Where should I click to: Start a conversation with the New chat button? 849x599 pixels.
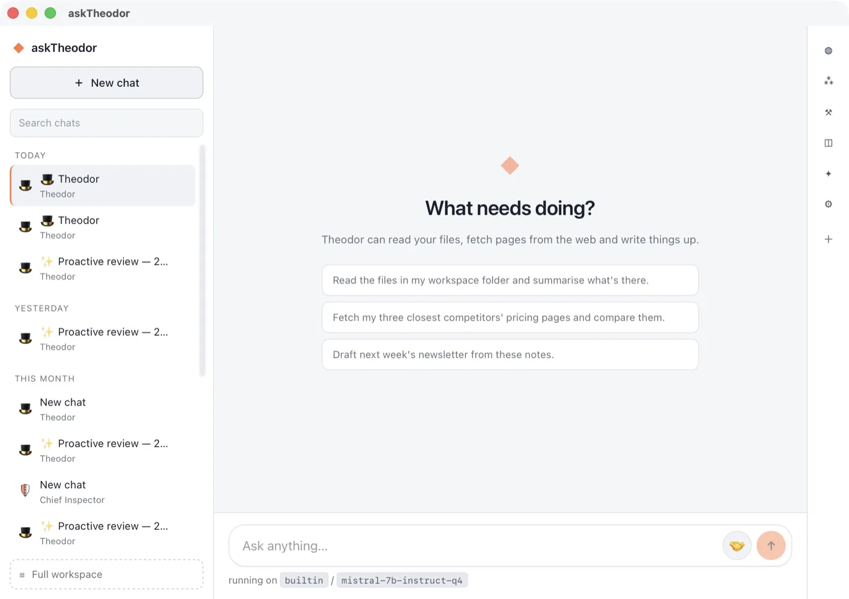106,83
